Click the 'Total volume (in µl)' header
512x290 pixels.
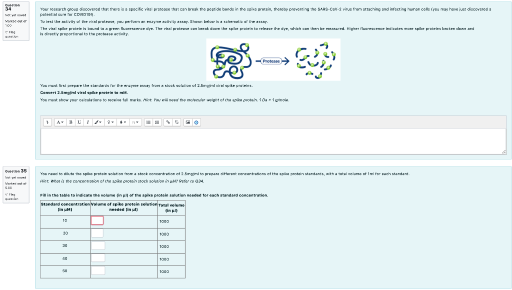(171, 207)
